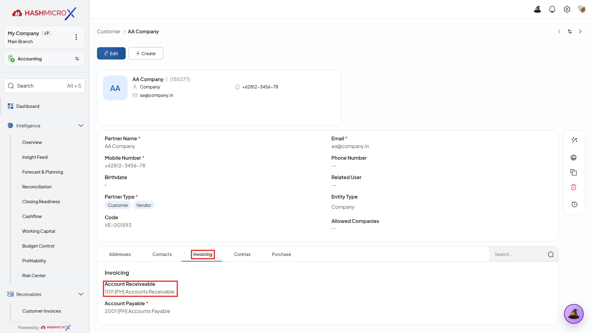The width and height of the screenshot is (593, 333).
Task: Open Reconciliation menu item
Action: tap(37, 187)
